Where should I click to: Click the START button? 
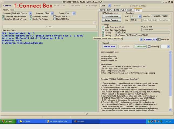point(49,27)
